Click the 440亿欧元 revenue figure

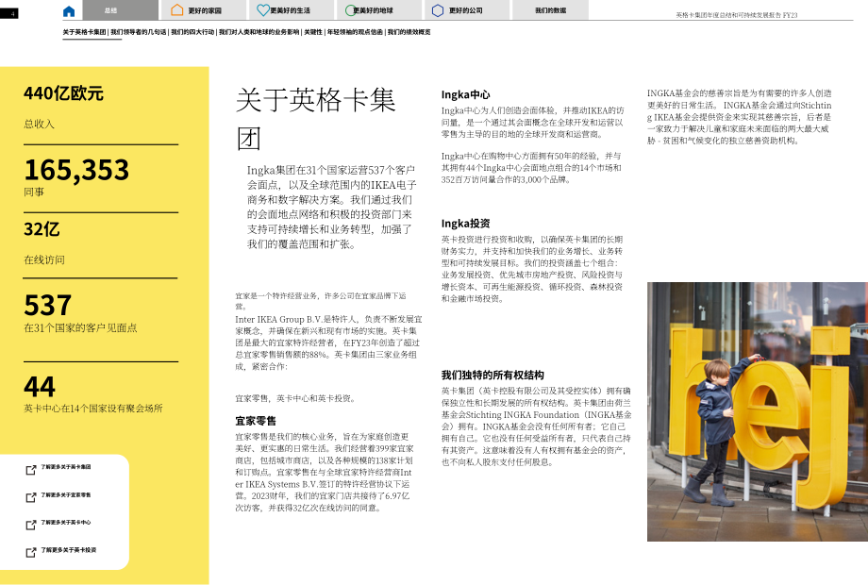click(63, 93)
